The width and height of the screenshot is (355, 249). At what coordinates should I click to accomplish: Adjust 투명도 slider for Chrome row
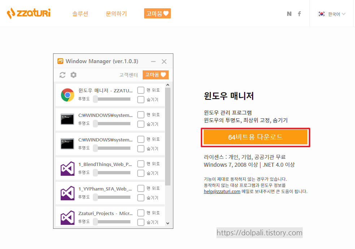[112, 99]
